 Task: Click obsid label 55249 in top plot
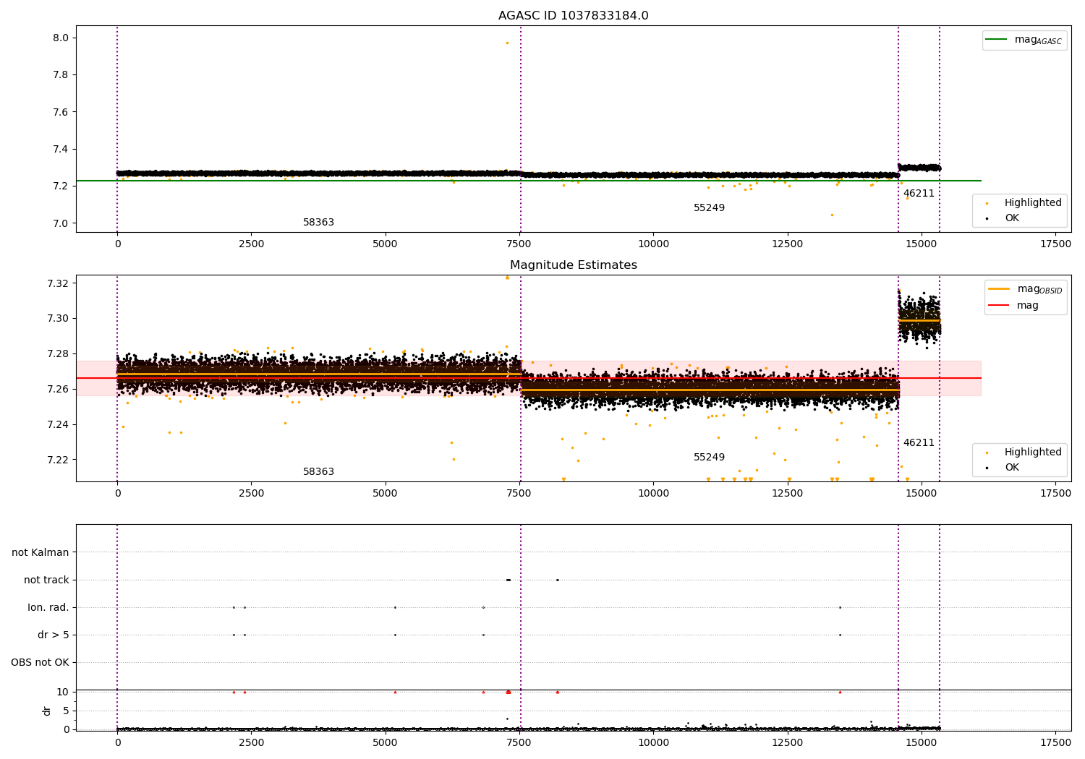(x=709, y=208)
